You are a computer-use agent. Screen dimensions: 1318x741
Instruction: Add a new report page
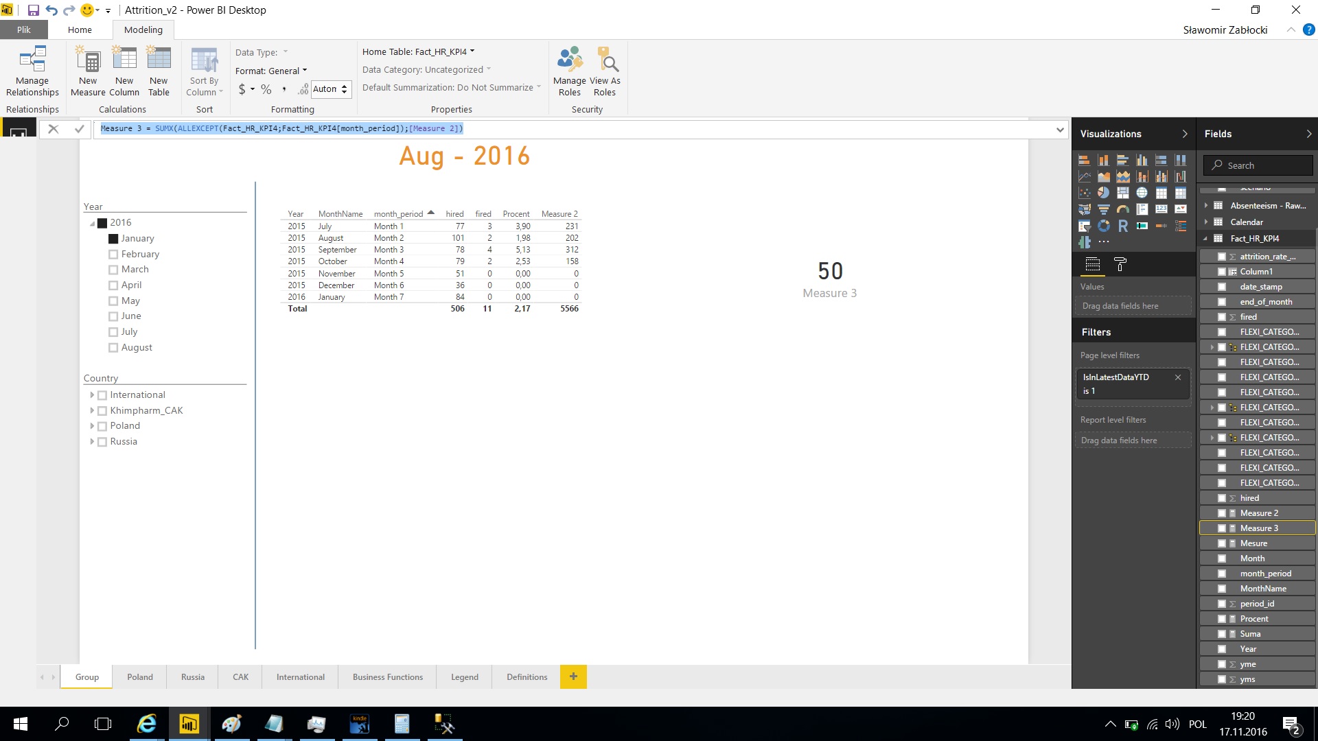tap(573, 677)
